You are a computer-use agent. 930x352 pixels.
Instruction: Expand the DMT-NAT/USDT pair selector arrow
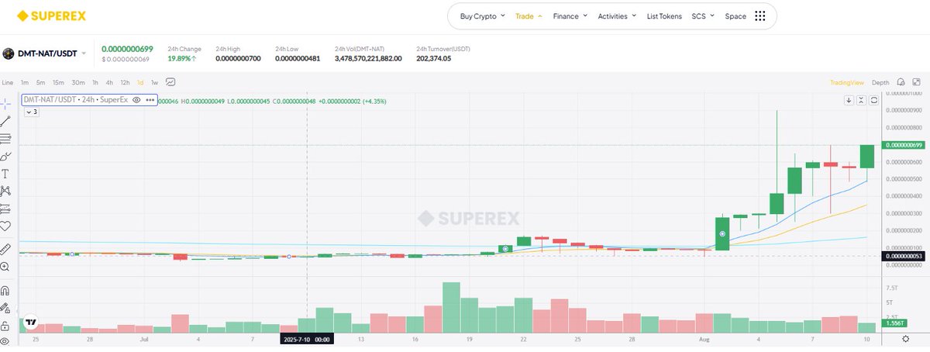click(x=84, y=53)
